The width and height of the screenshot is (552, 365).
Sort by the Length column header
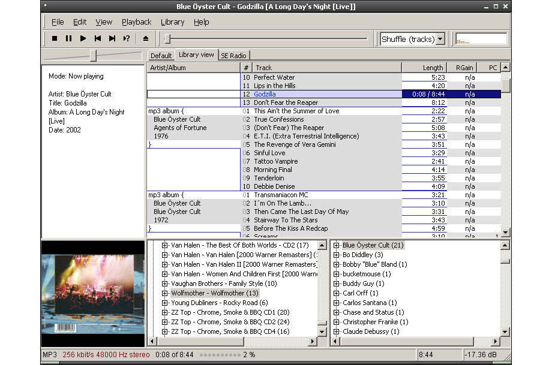[x=424, y=68]
